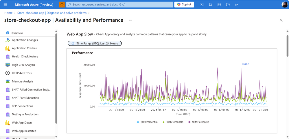Click the Performance chart heading
The height and width of the screenshot is (139, 289).
tap(82, 53)
